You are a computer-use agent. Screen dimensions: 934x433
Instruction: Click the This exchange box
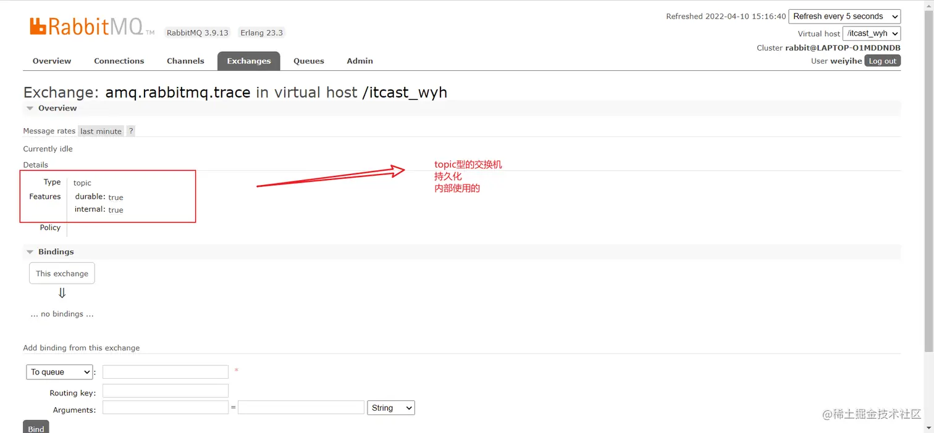(62, 273)
